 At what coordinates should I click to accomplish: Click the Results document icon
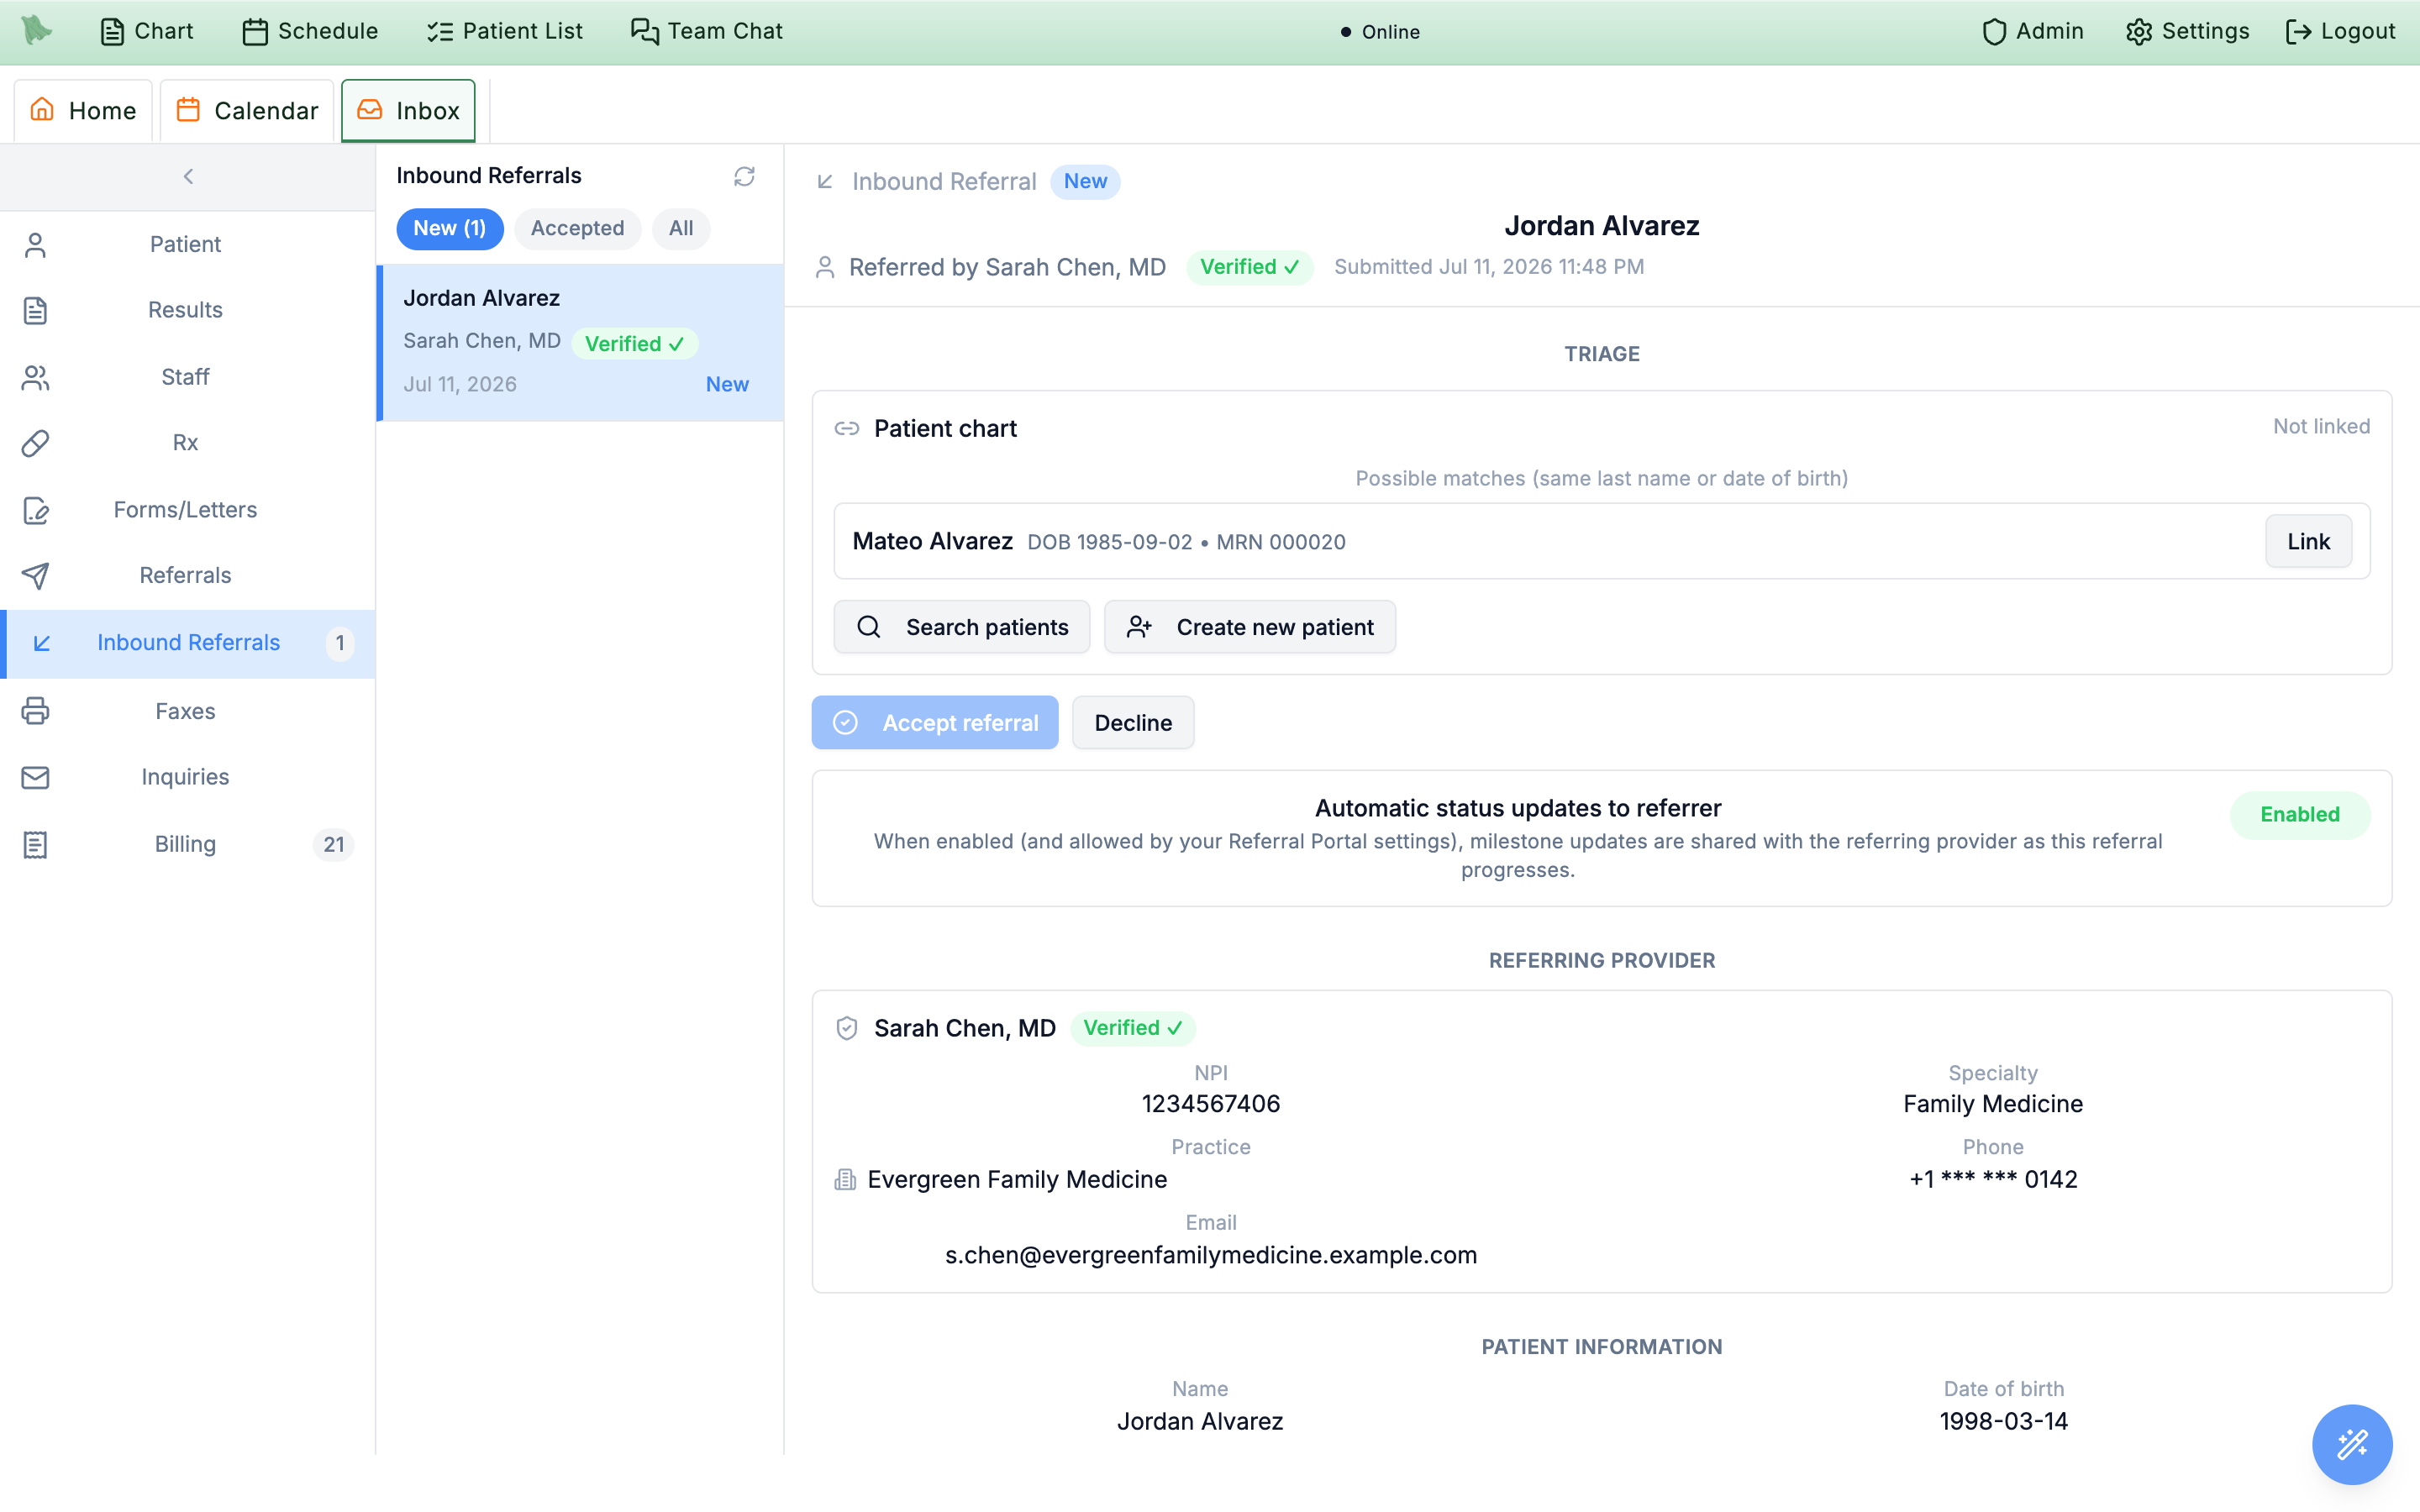pos(36,311)
